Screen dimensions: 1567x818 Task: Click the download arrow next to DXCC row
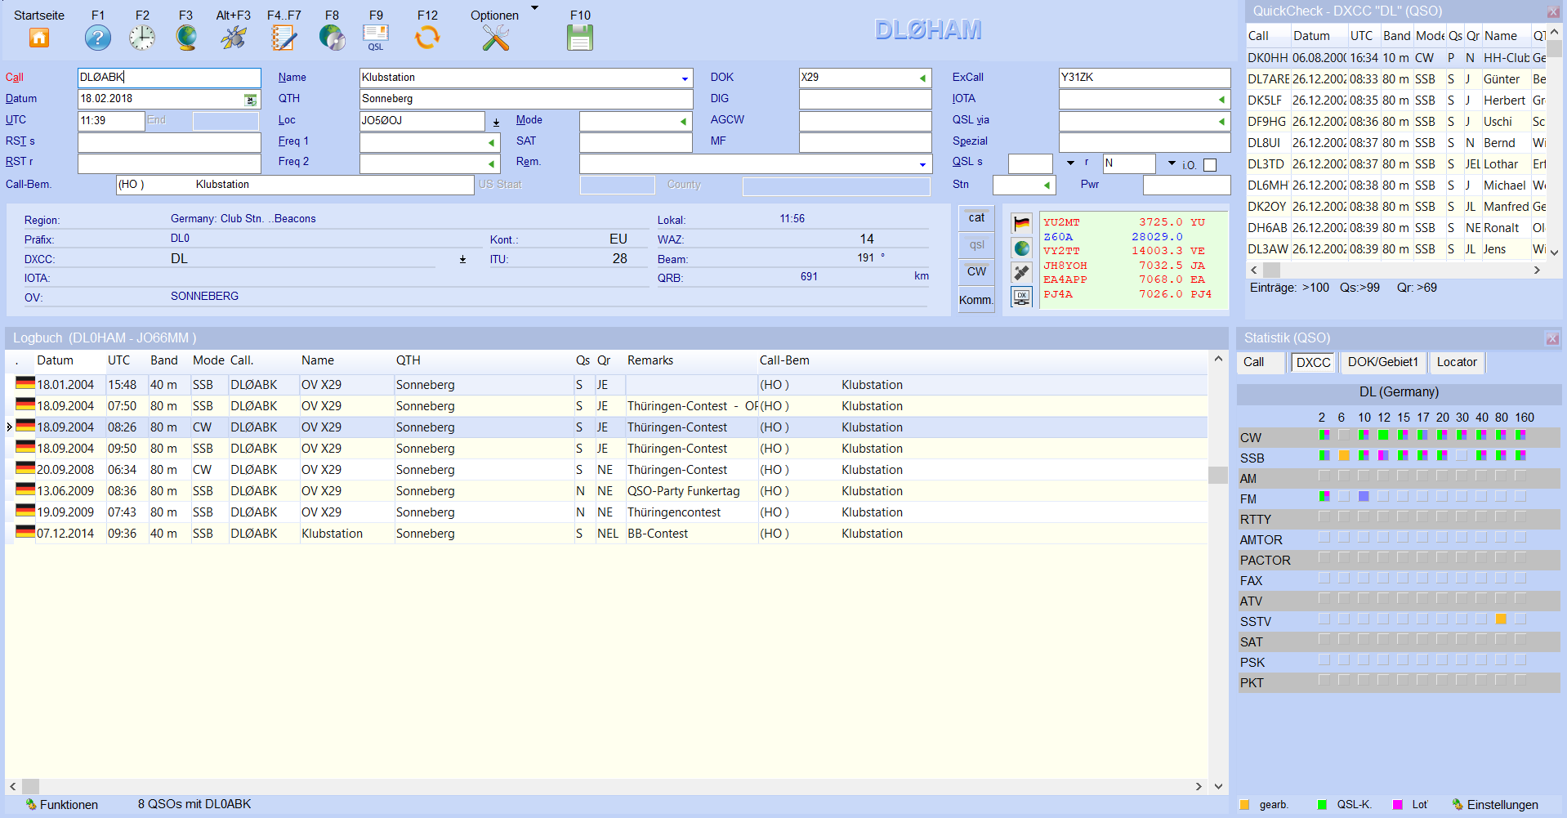click(462, 259)
